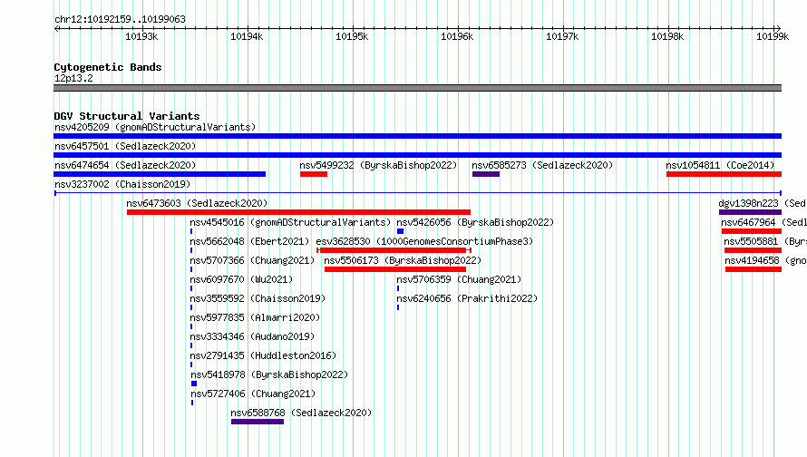Open nsv2791435 (Huddleston2016) label
This screenshot has height=457, width=807.
click(x=263, y=355)
